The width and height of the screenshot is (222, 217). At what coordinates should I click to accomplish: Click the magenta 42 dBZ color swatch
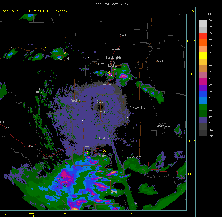(x=202, y=81)
